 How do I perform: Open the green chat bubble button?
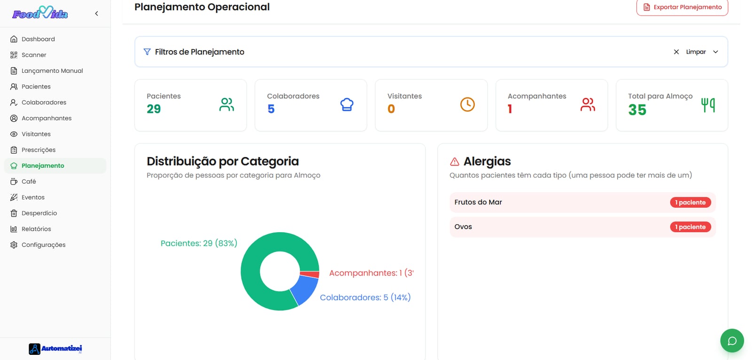click(732, 341)
